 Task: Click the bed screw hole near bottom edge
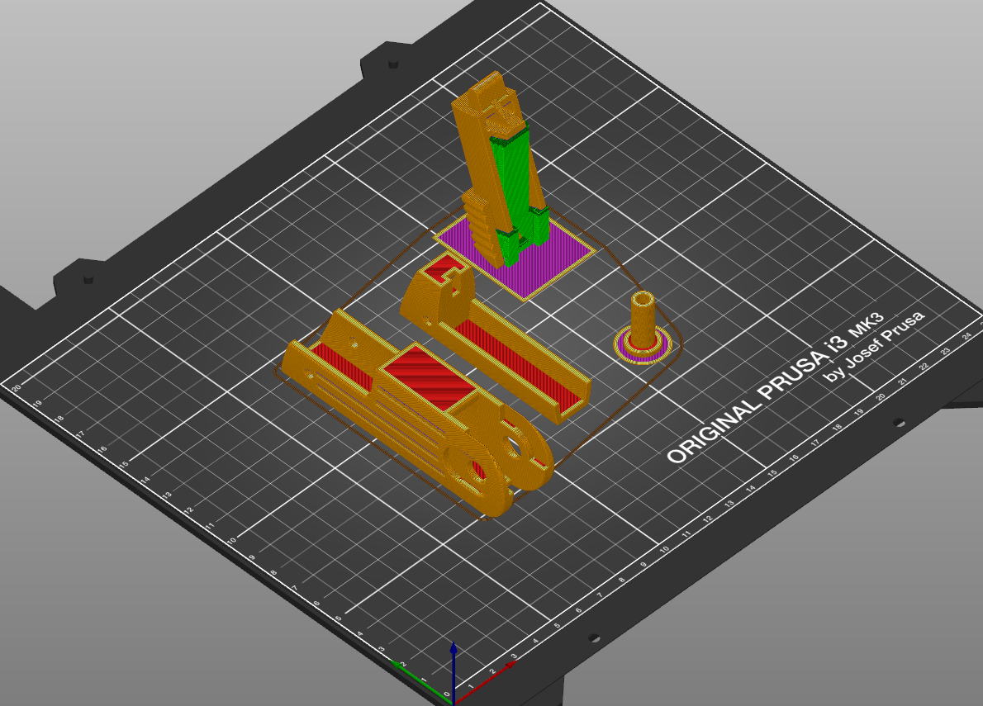click(594, 639)
